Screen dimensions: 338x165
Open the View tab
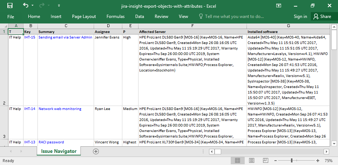tap(183, 16)
